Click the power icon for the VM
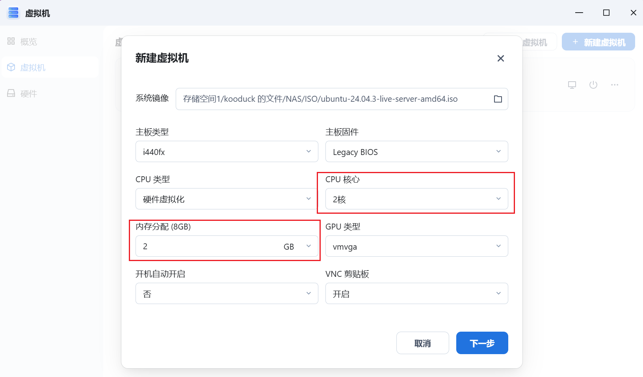Image resolution: width=643 pixels, height=377 pixels. click(593, 84)
